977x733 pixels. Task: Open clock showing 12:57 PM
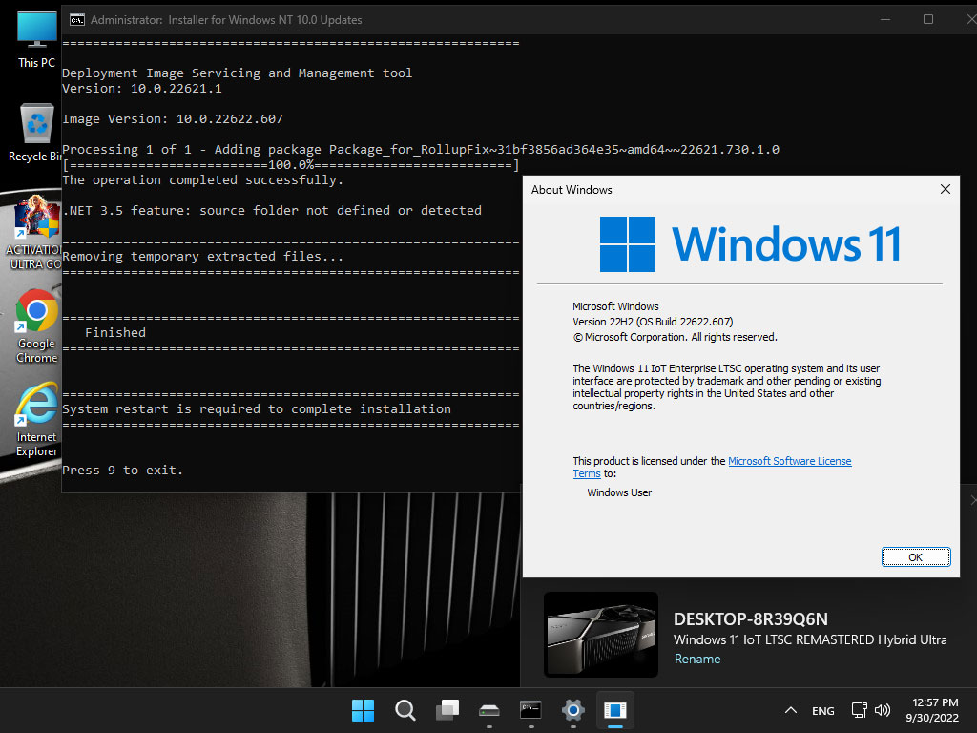point(932,710)
